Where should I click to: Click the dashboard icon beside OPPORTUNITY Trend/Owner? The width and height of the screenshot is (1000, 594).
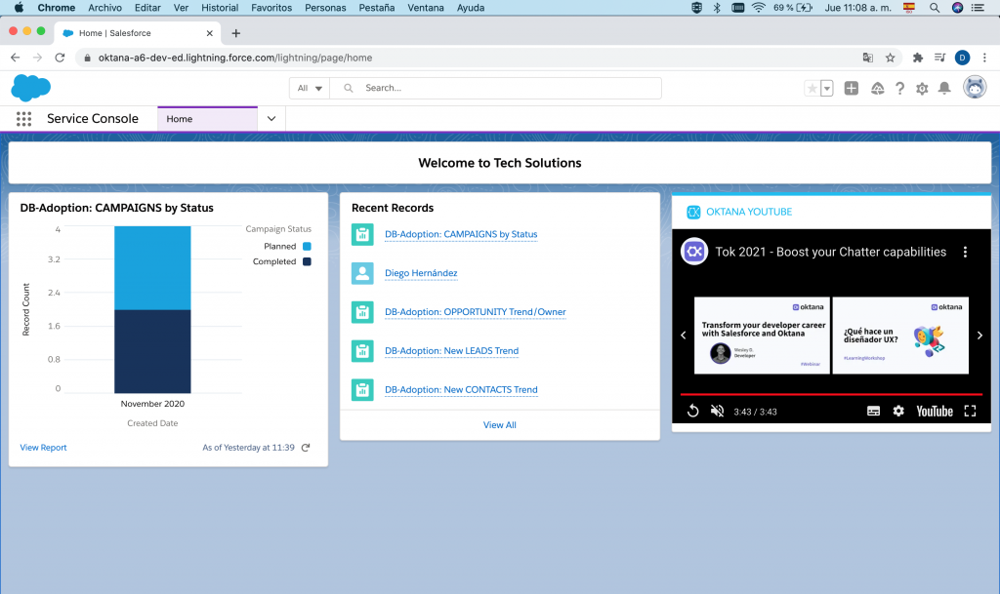click(362, 312)
